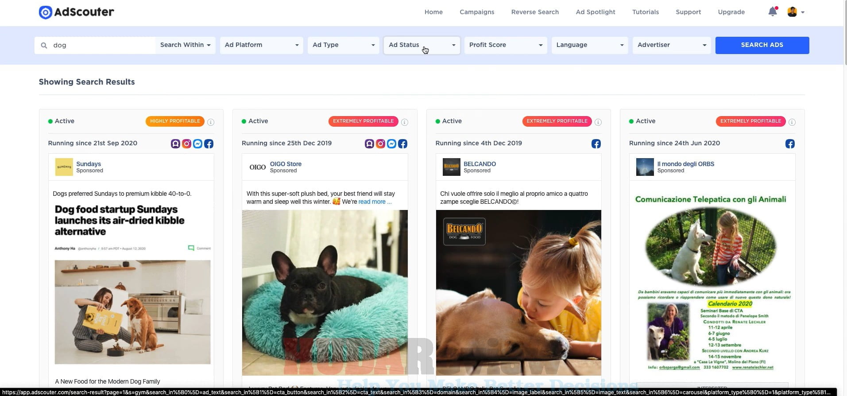Screen dimensions: 847x396
Task: Open the Advertiser dropdown
Action: point(672,45)
